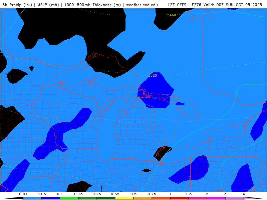Screen dimensions: 267x200
Task: Click the red 1–1.5 color swatch
Action: [x=180, y=198]
